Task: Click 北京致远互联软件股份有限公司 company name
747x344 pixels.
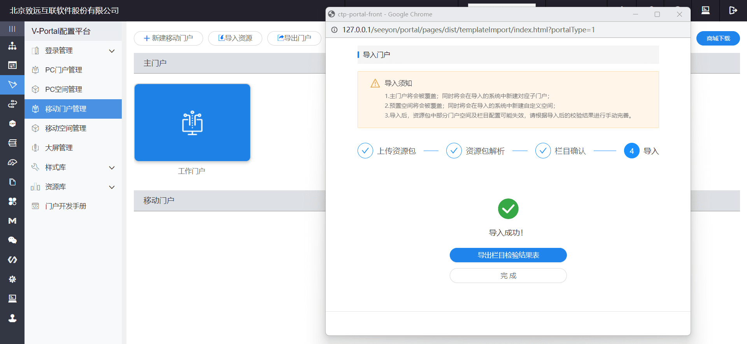Action: click(x=64, y=11)
